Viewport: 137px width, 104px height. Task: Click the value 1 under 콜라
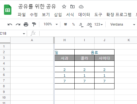click(x=84, y=75)
